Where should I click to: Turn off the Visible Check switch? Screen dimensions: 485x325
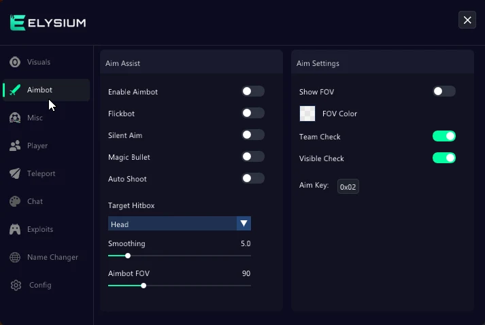[444, 158]
